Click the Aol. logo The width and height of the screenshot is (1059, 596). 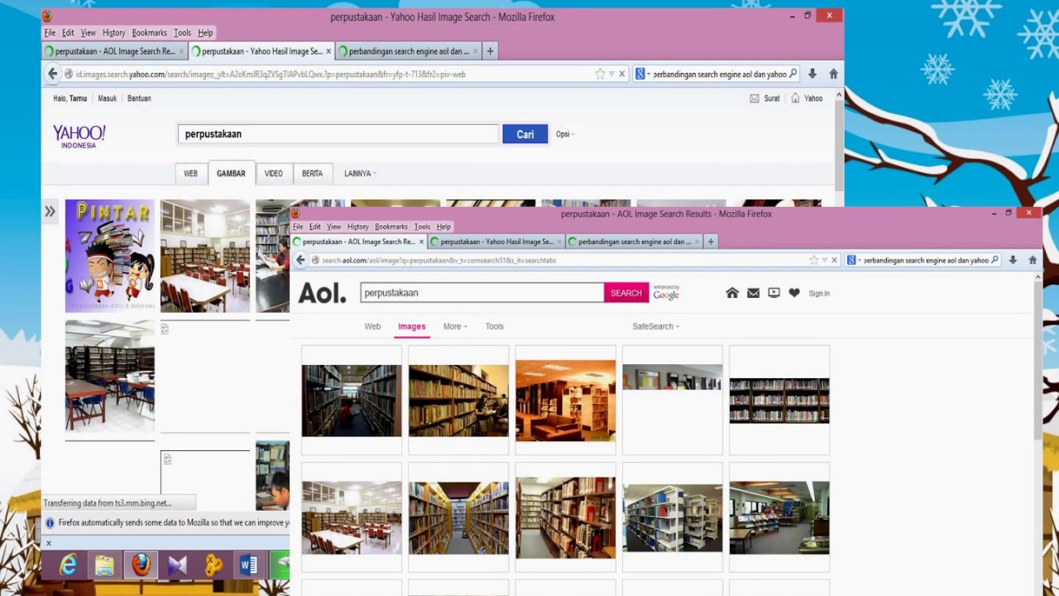(x=322, y=293)
